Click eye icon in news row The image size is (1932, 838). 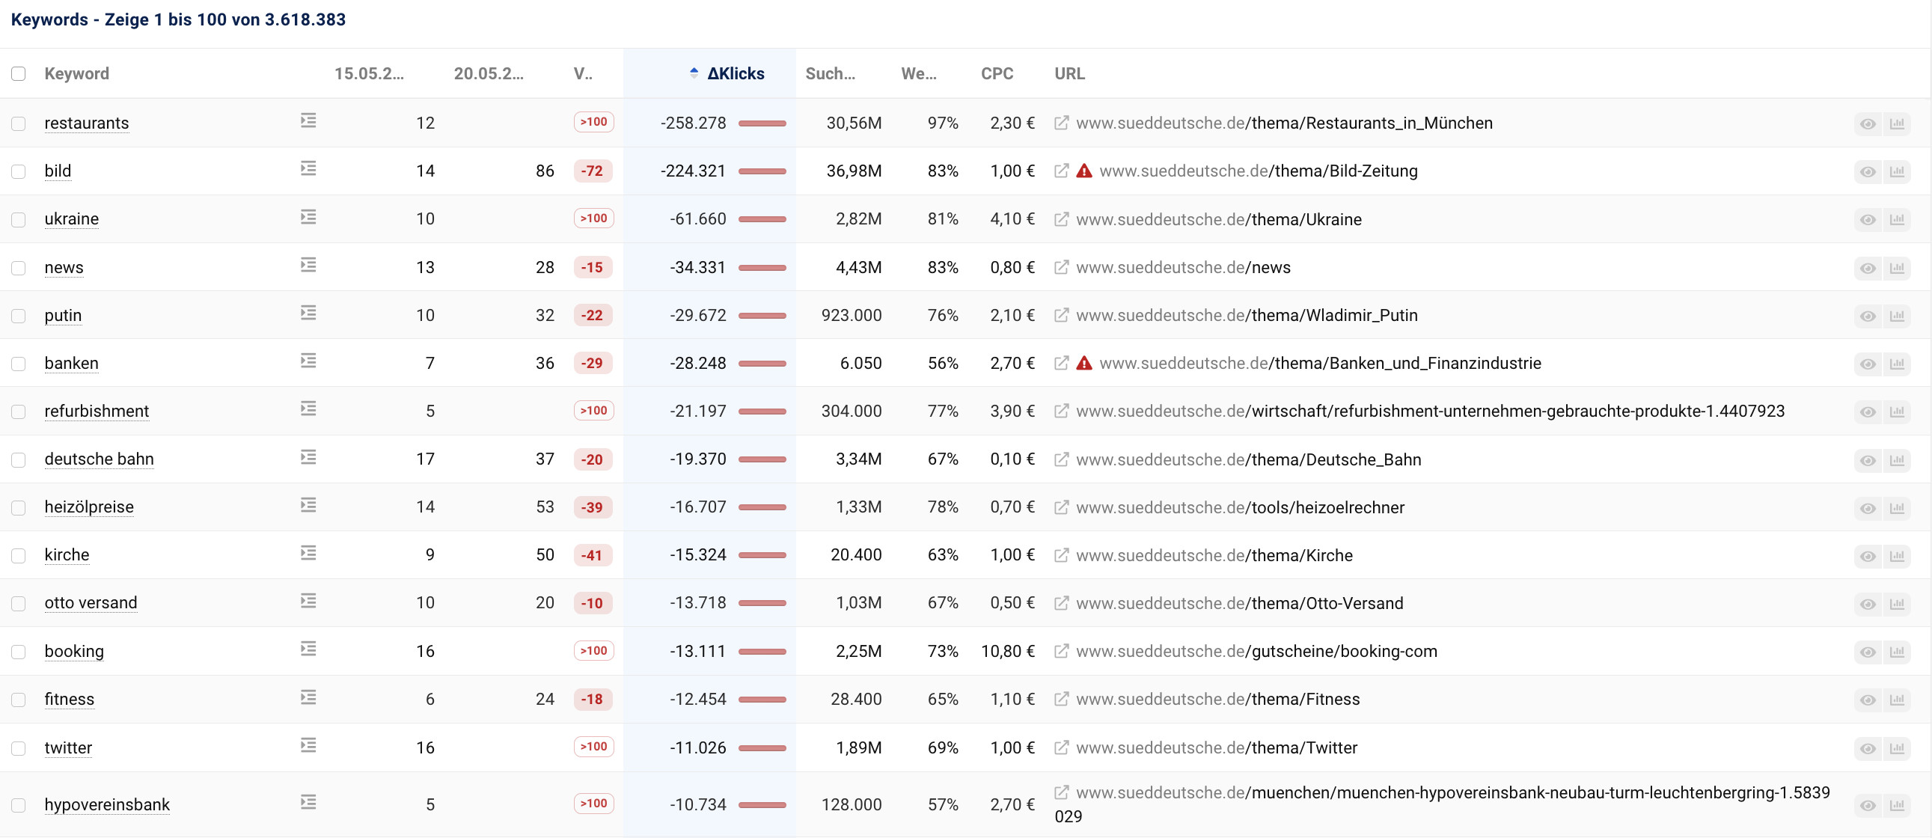coord(1868,268)
